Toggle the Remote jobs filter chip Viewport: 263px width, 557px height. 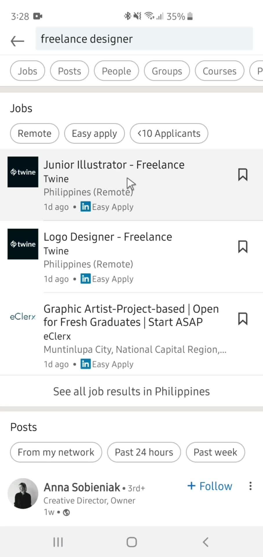(x=34, y=133)
